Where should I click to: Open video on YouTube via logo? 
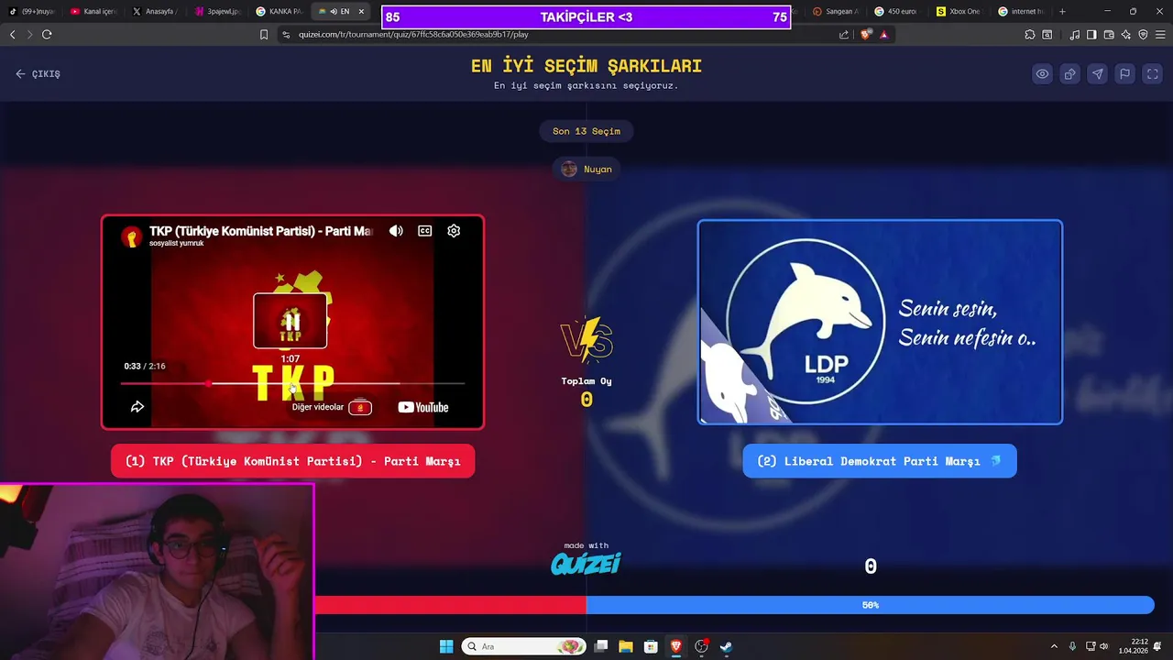[423, 407]
